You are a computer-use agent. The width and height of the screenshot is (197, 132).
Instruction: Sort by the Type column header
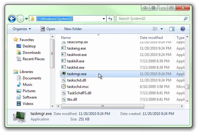pos(180,38)
